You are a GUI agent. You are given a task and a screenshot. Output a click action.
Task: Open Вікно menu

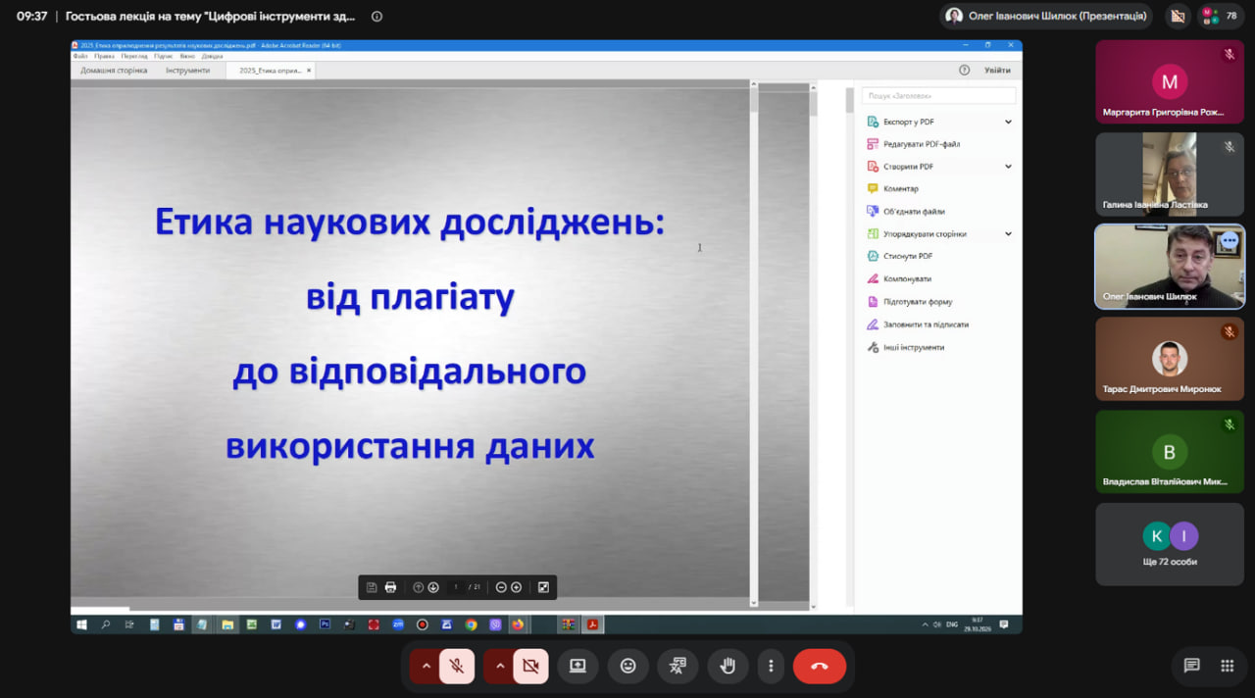(187, 56)
